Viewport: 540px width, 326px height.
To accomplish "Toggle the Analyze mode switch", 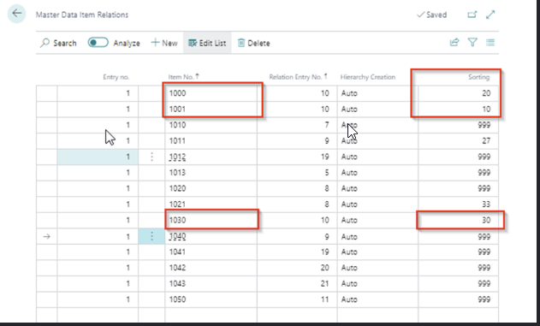I will (x=98, y=42).
